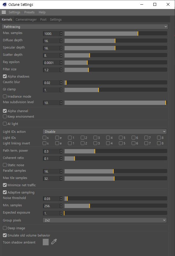
Task: Click the Ray epsilon value field
Action: pyautogui.click(x=51, y=63)
